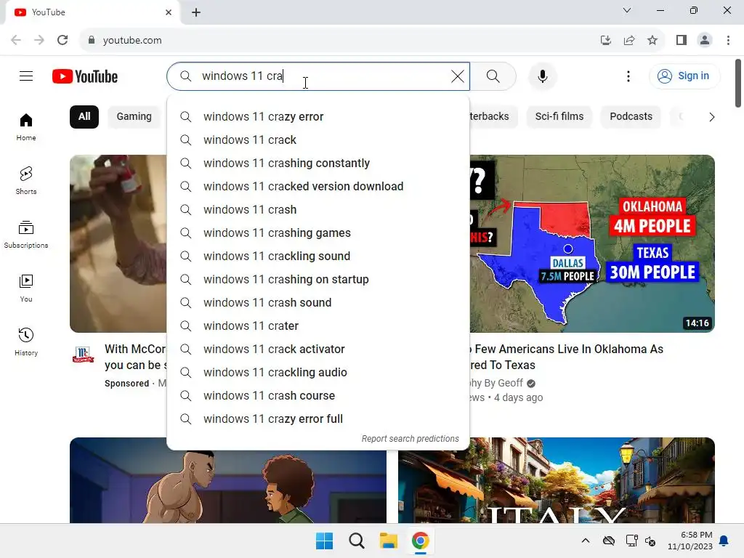
Task: Choose suggestion 'windows 11 crazy error full'
Action: (x=318, y=419)
